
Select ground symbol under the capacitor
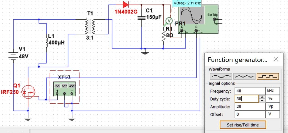point(145,53)
